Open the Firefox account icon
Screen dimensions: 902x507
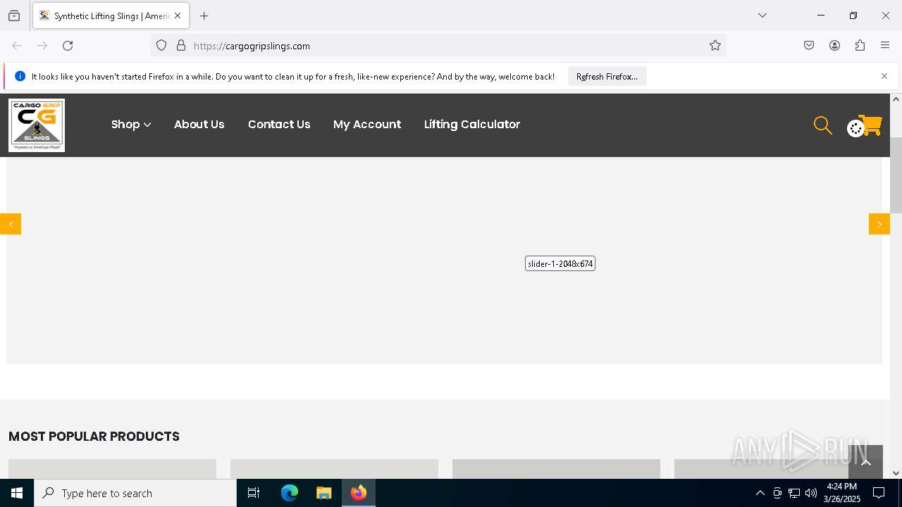(x=834, y=46)
